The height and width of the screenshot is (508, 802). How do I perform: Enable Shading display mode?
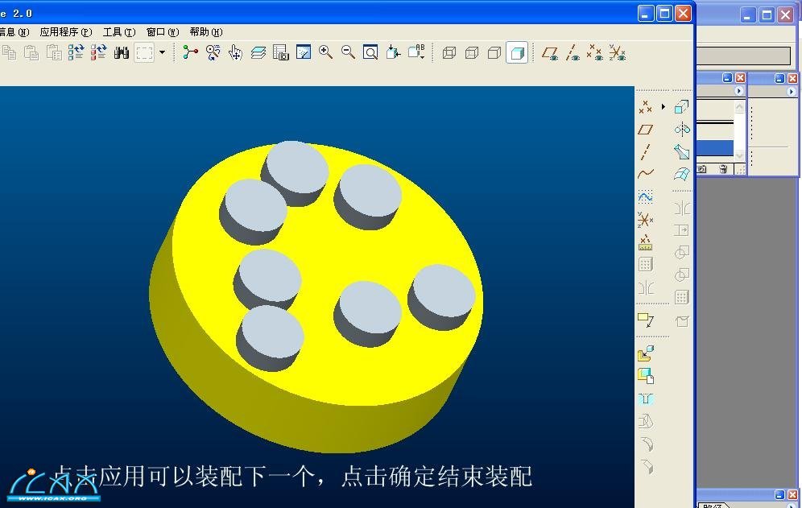(517, 53)
